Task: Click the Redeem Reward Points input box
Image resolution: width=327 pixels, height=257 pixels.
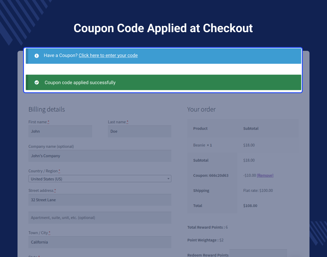Action: 258,253
